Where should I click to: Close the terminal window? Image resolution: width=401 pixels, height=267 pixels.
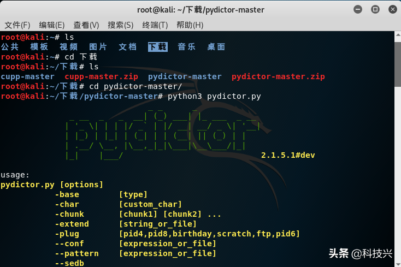click(393, 9)
